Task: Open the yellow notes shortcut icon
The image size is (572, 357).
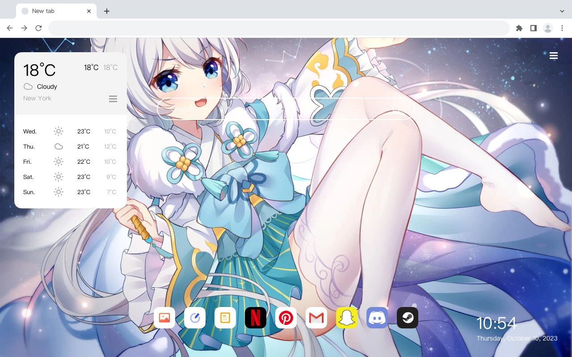Action: pyautogui.click(x=225, y=318)
